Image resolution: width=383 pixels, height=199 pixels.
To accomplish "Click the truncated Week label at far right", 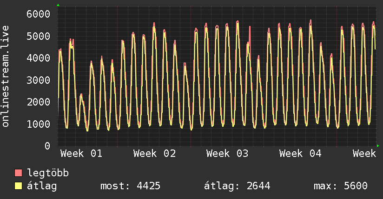I will click(x=364, y=154).
